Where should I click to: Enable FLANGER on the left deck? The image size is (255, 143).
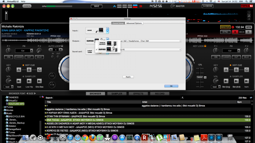(19, 57)
